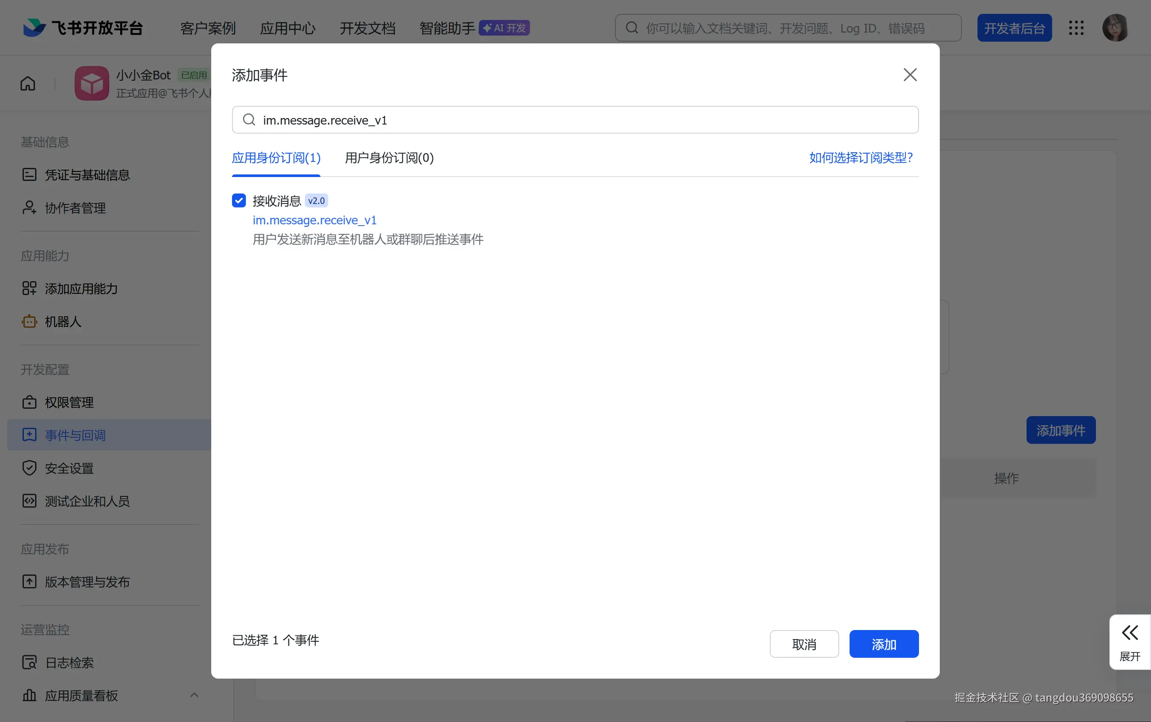Click the 测试企业和人员 sidebar icon
This screenshot has width=1151, height=722.
coord(29,501)
